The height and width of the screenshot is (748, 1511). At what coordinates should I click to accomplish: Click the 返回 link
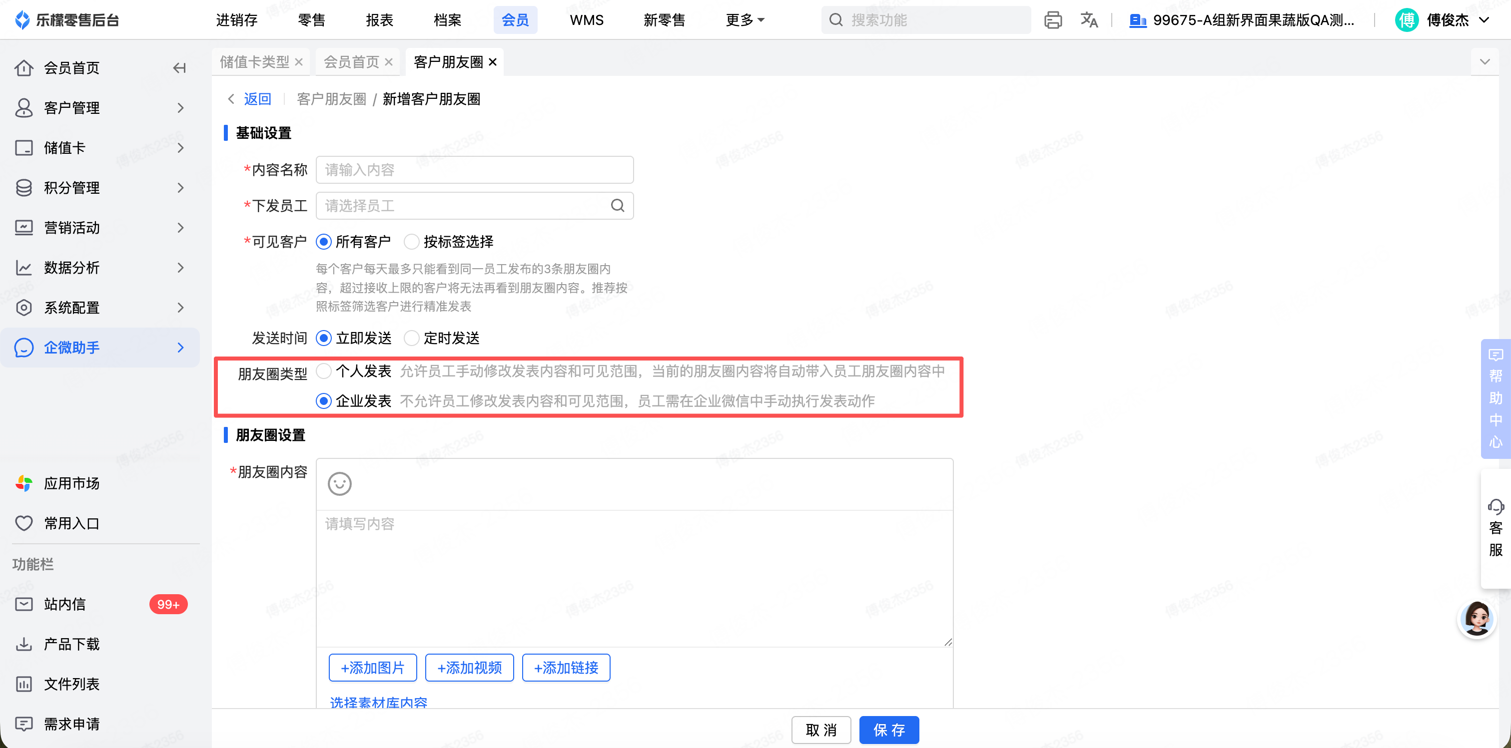(x=257, y=99)
